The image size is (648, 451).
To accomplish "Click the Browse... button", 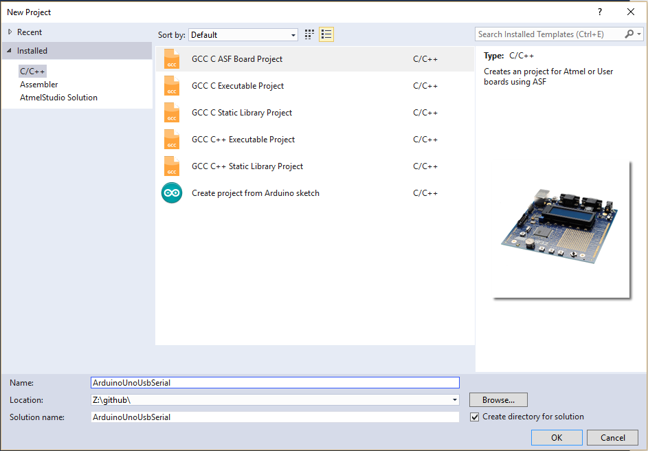I will pos(498,399).
